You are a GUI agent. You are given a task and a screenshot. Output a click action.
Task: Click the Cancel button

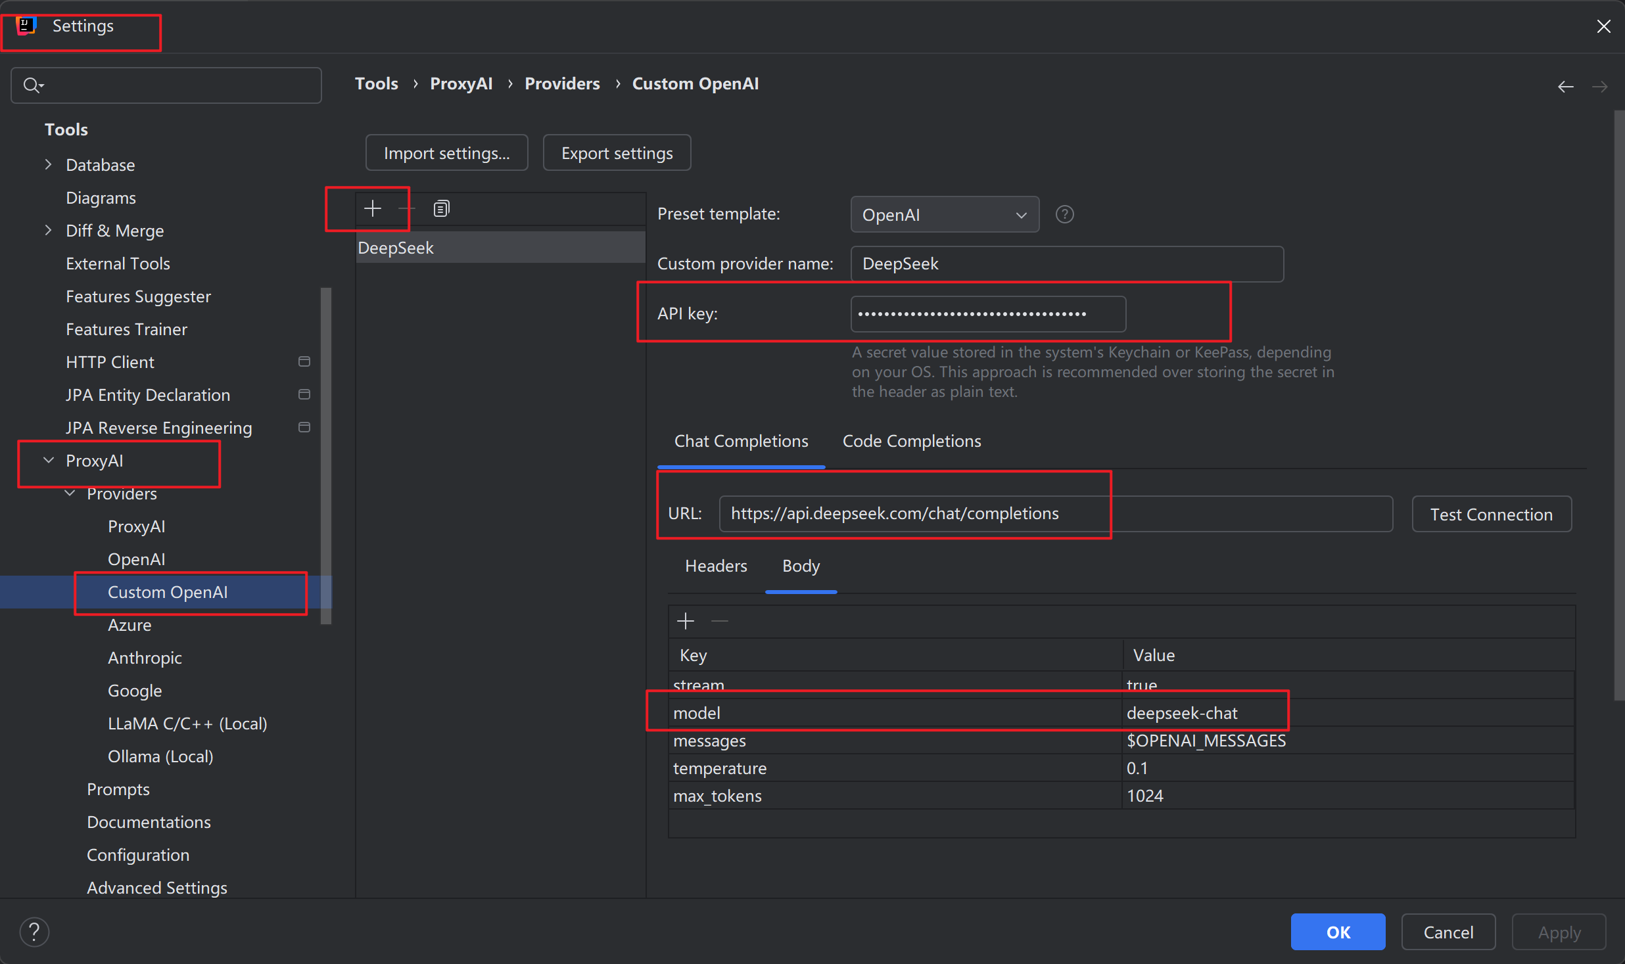click(x=1448, y=932)
